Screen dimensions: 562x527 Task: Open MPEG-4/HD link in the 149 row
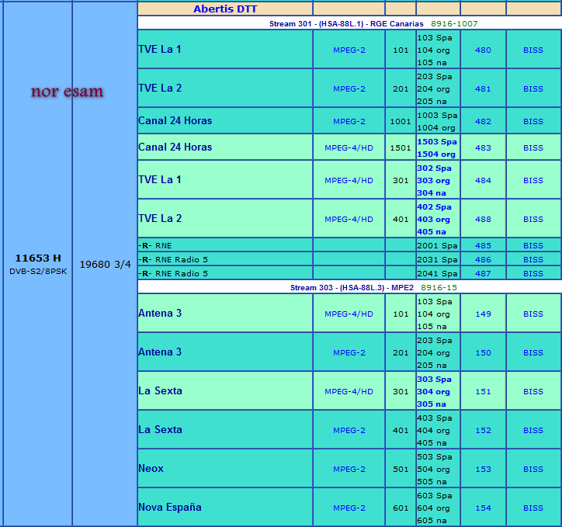coord(349,314)
